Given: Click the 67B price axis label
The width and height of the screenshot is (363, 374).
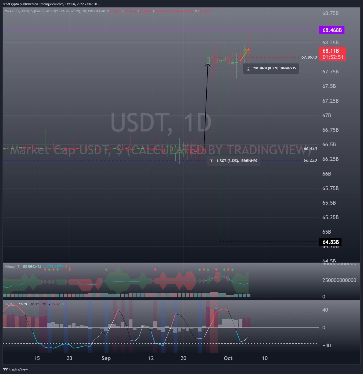Looking at the screenshot, I should tap(327, 115).
